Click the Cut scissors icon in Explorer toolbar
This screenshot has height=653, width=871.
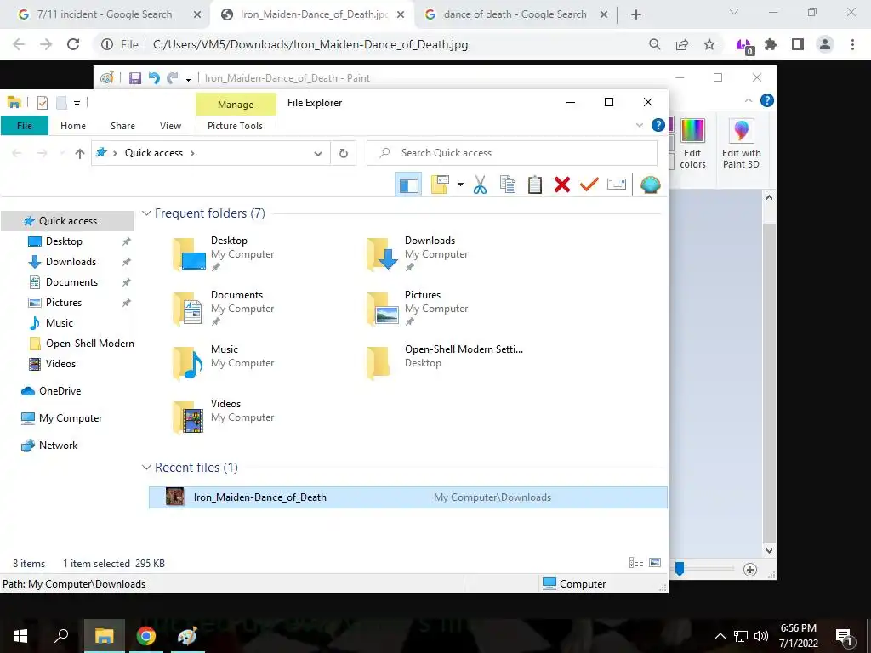click(480, 185)
